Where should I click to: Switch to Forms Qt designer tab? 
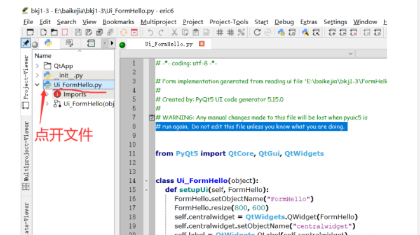pos(69,43)
